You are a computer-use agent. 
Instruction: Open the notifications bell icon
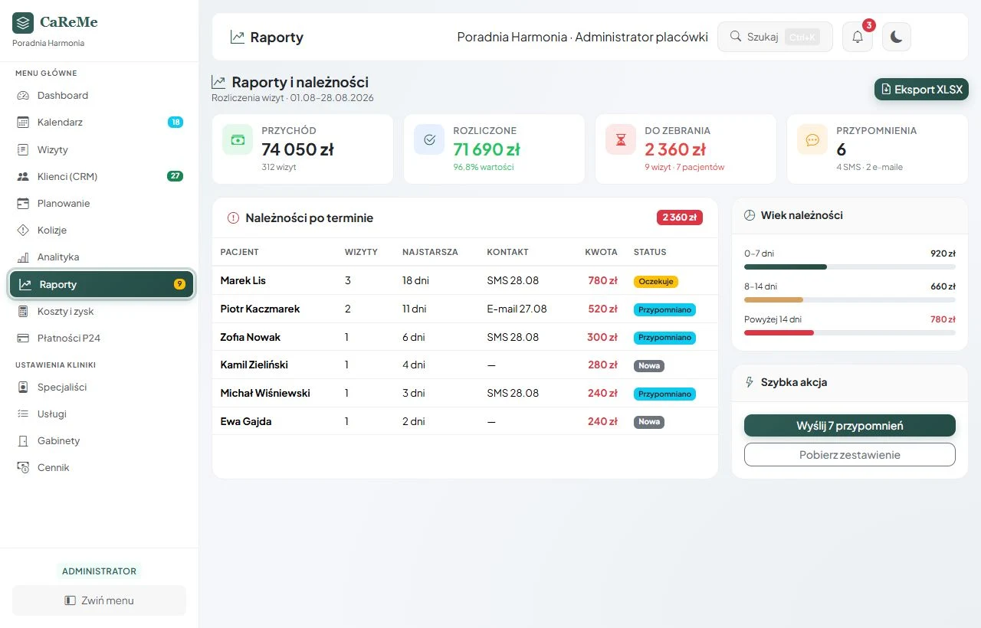858,37
